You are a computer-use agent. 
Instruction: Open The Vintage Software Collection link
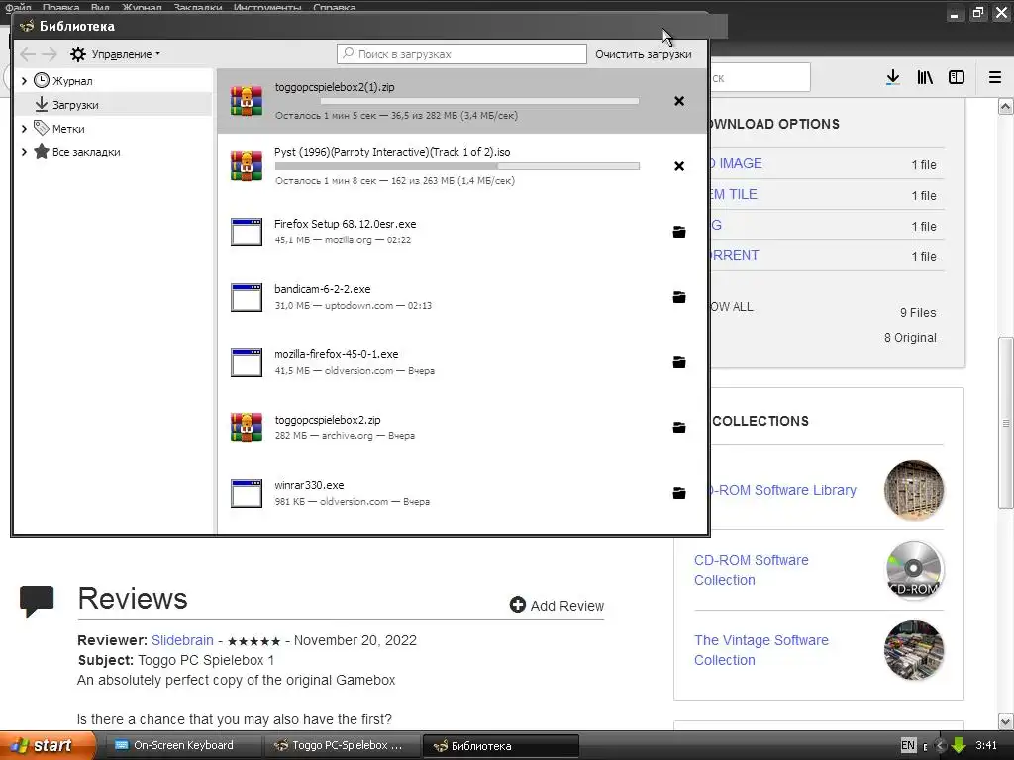point(761,650)
